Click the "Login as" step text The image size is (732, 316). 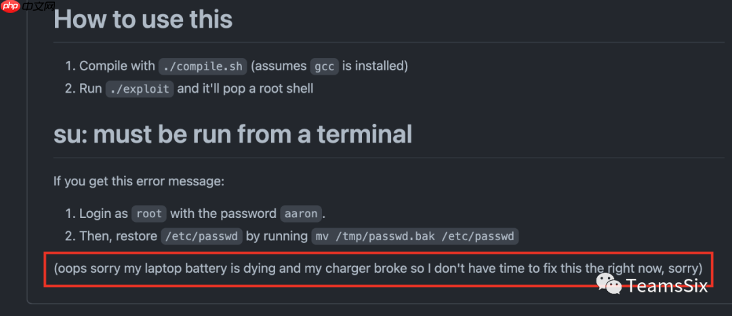click(x=103, y=214)
